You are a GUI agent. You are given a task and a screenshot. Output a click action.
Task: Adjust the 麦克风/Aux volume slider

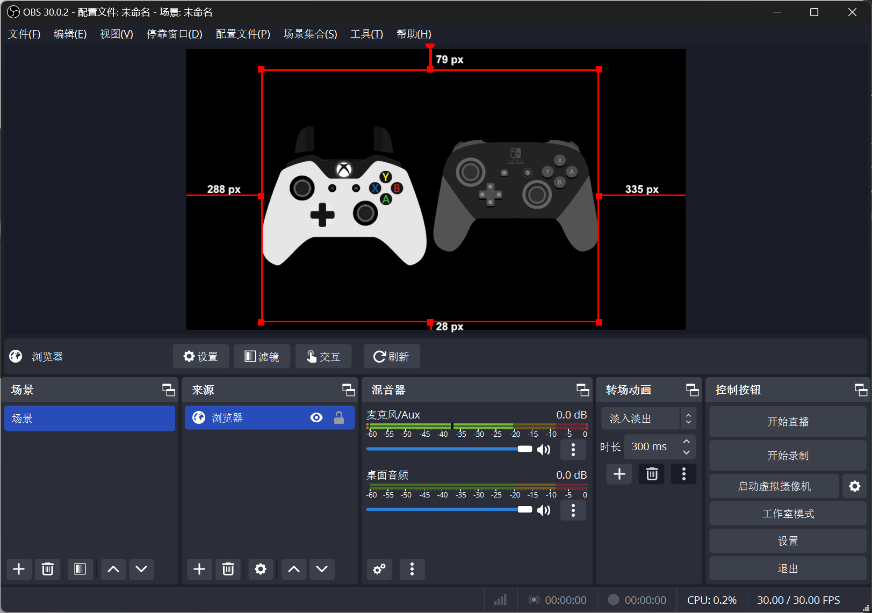click(449, 449)
